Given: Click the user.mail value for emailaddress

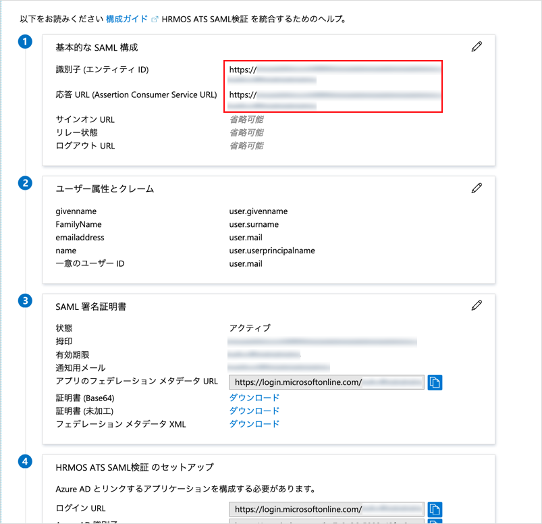Looking at the screenshot, I should point(246,238).
